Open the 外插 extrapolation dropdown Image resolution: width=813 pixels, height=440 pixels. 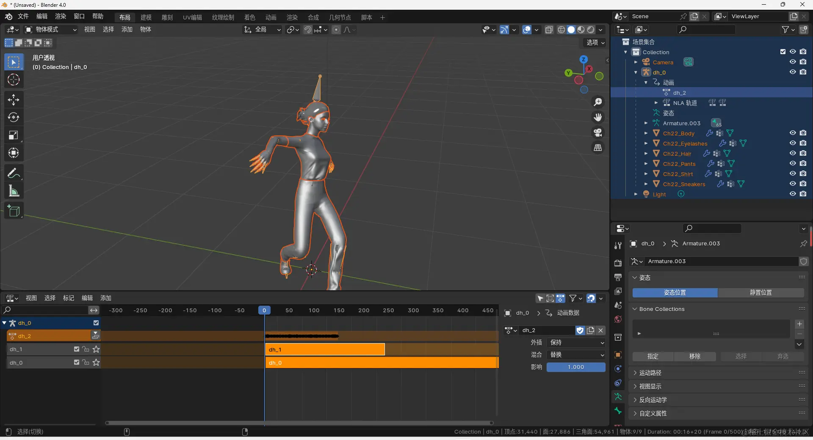[576, 343]
